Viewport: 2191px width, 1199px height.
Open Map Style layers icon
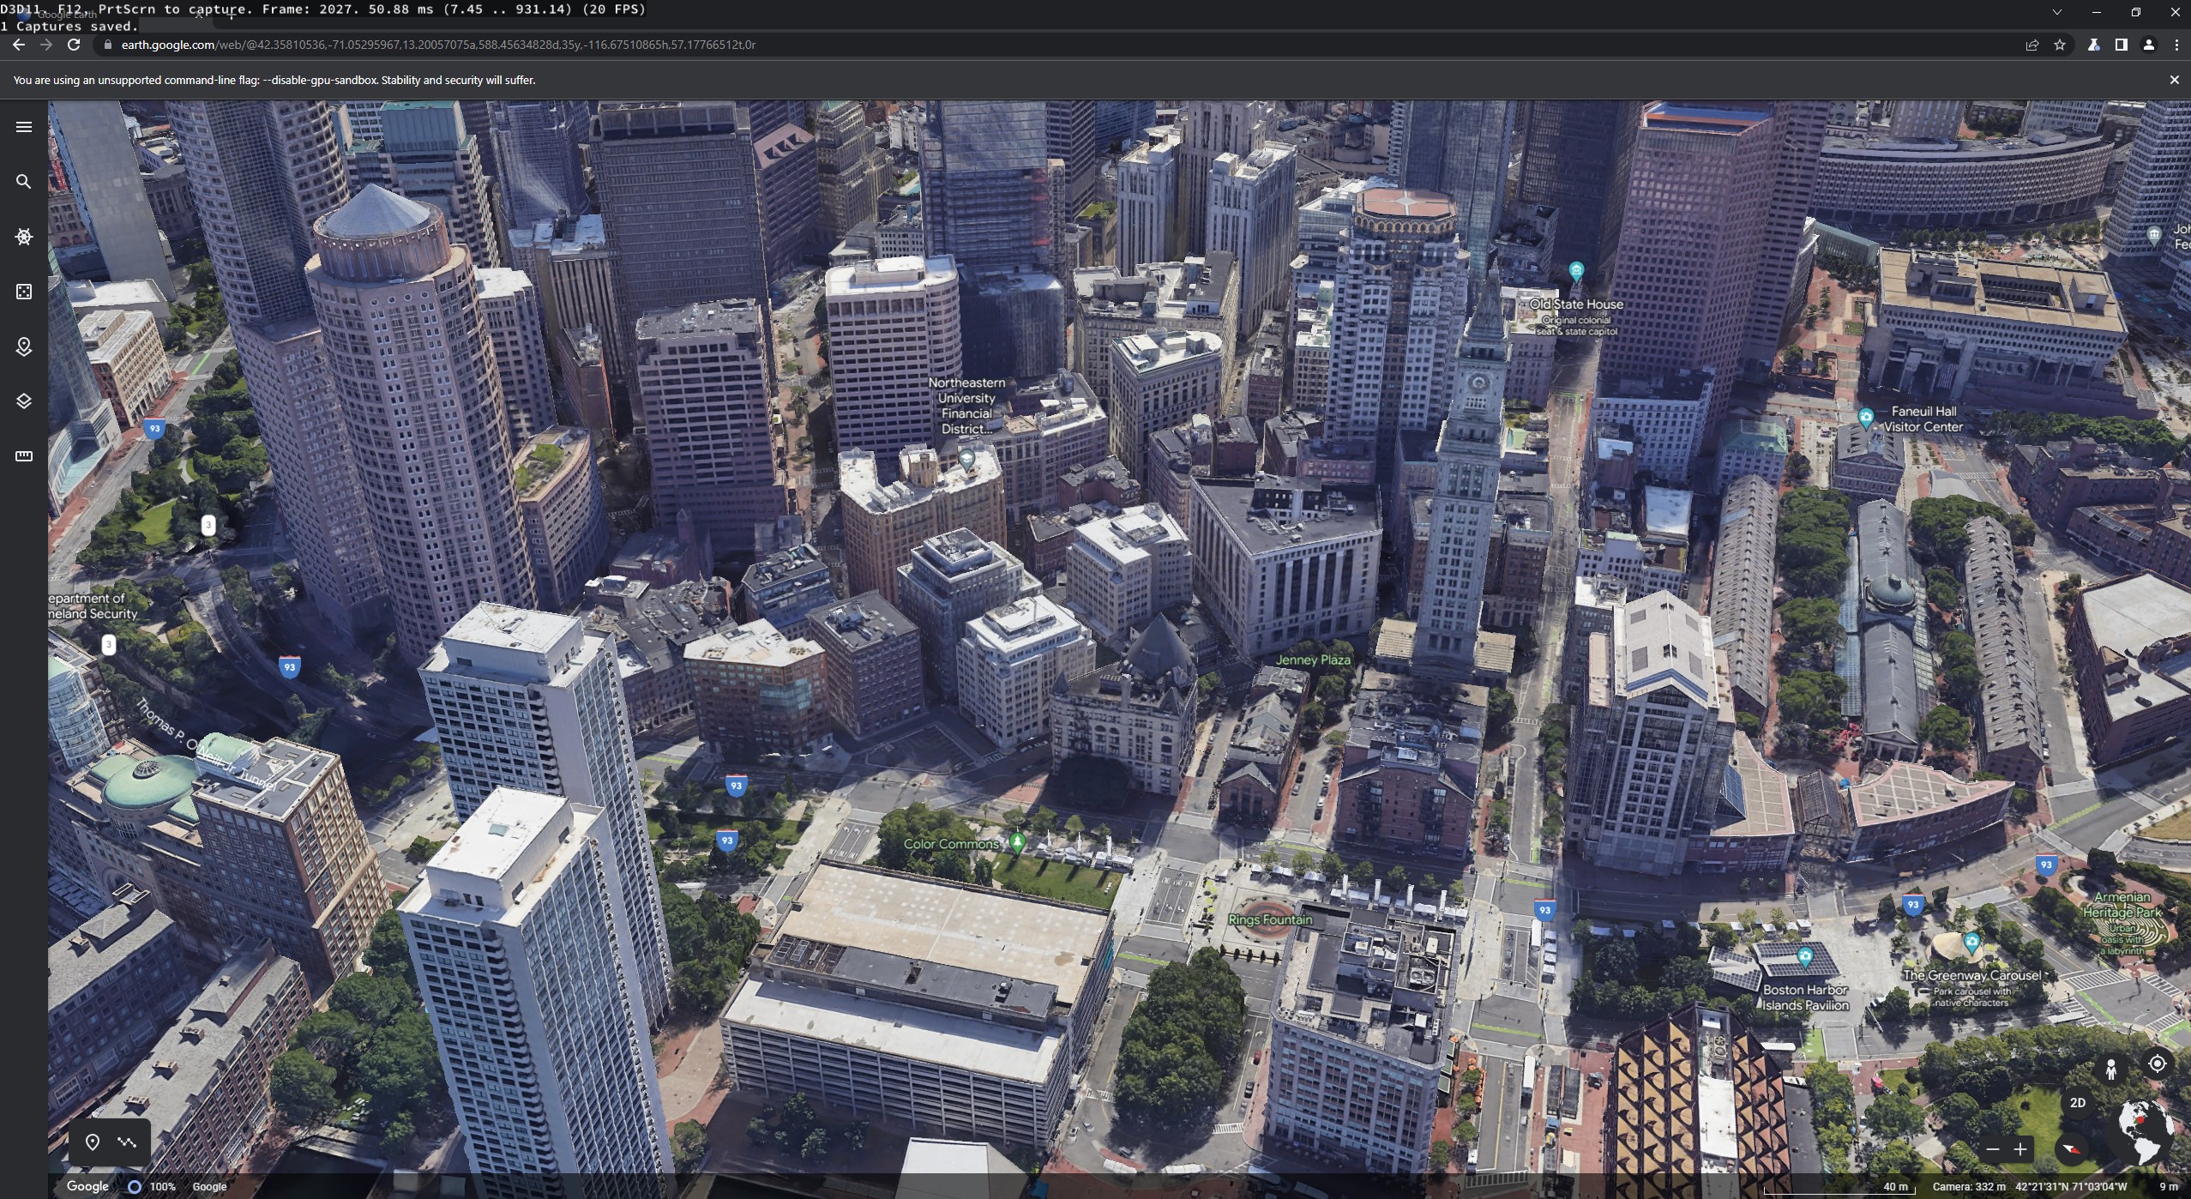[24, 401]
